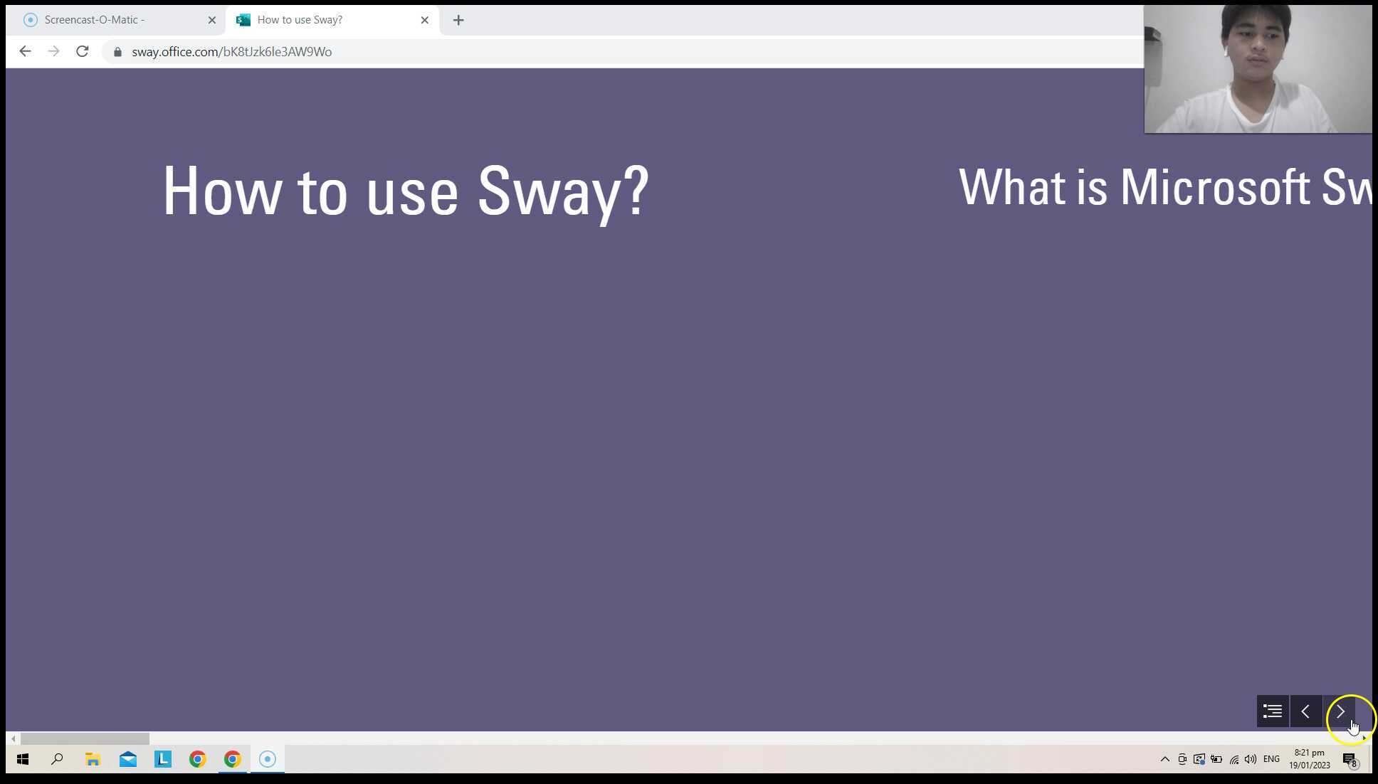1378x784 pixels.
Task: Launch File Explorer from the taskbar
Action: point(92,759)
